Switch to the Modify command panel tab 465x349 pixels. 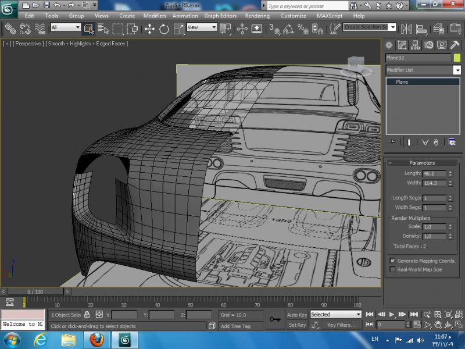point(402,45)
